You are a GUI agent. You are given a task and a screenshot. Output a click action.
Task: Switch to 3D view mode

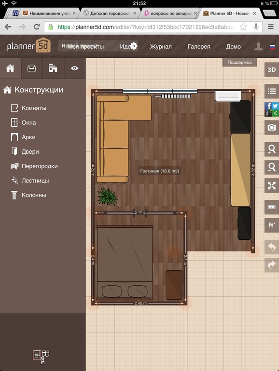click(x=272, y=69)
